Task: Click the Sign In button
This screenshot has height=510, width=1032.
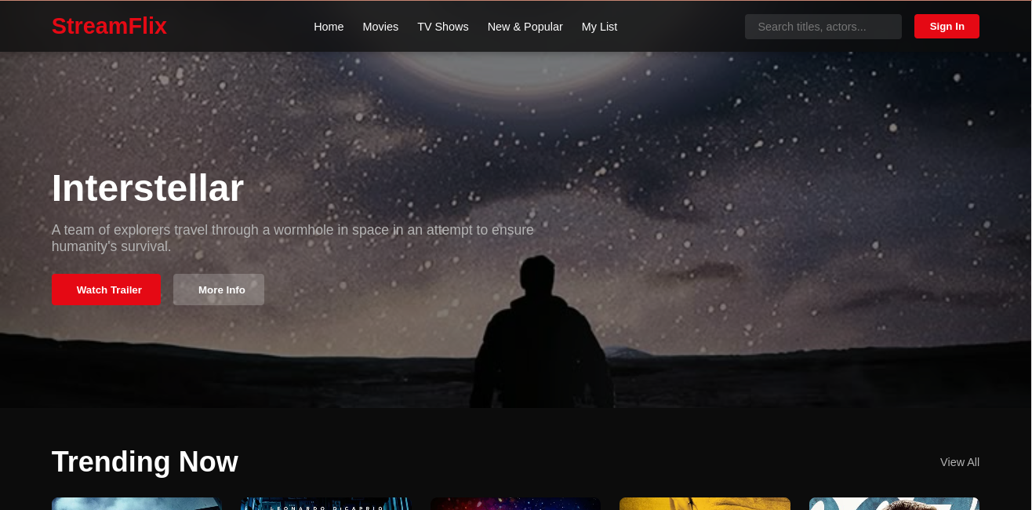Action: click(x=947, y=26)
